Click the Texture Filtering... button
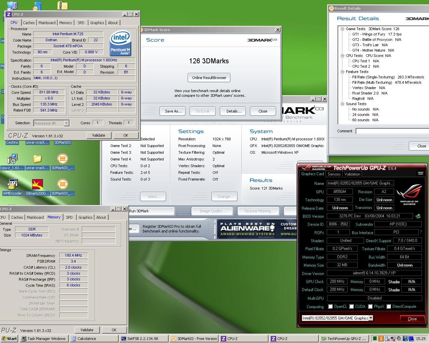 pyautogui.click(x=259, y=211)
